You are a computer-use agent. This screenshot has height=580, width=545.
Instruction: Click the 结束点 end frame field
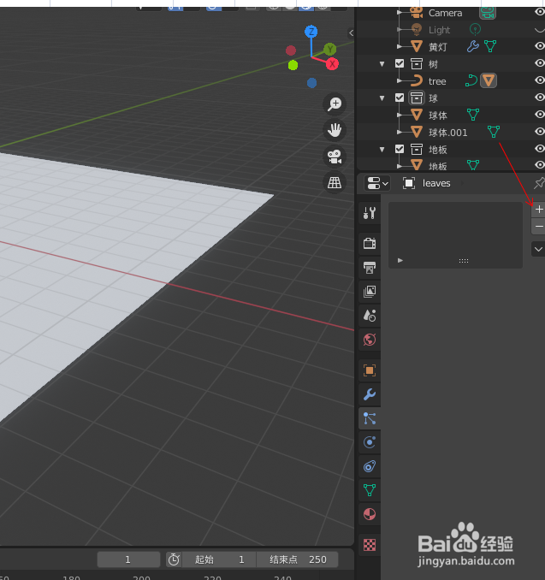[x=298, y=559]
